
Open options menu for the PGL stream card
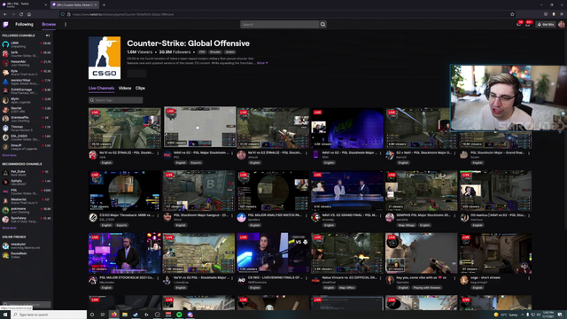coord(232,153)
